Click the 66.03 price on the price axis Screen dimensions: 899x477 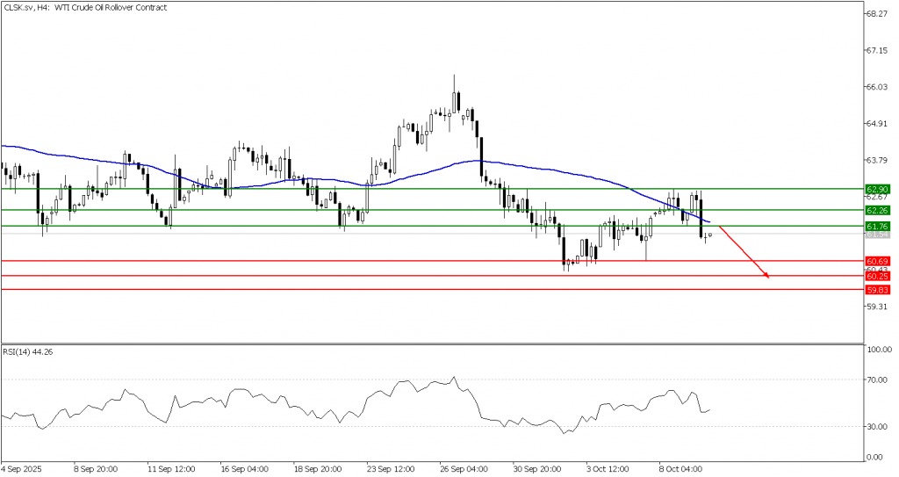878,87
